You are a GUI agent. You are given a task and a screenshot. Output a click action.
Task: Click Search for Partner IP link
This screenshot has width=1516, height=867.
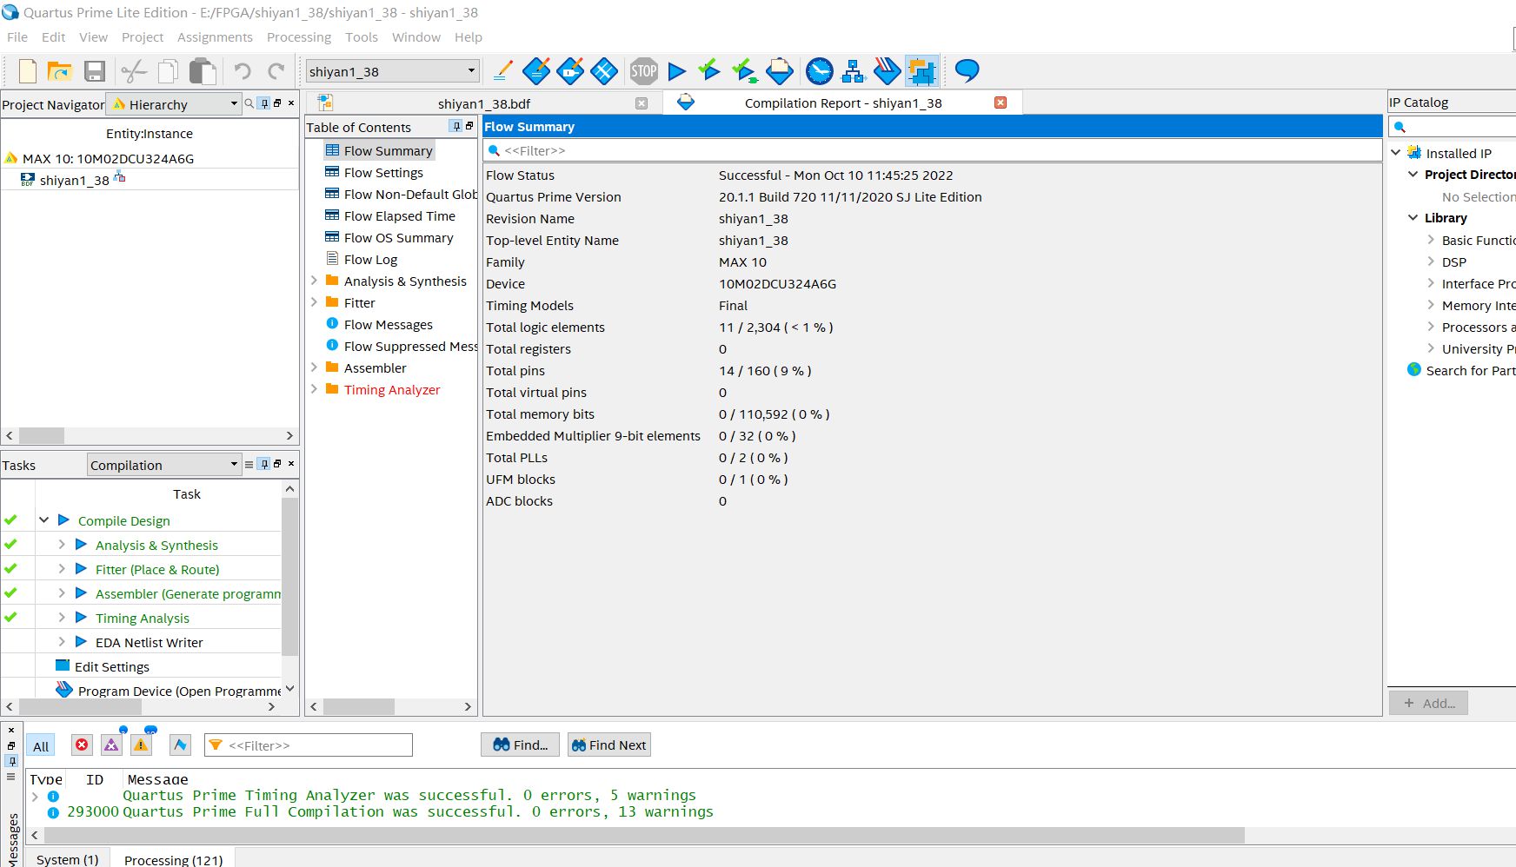click(1470, 370)
